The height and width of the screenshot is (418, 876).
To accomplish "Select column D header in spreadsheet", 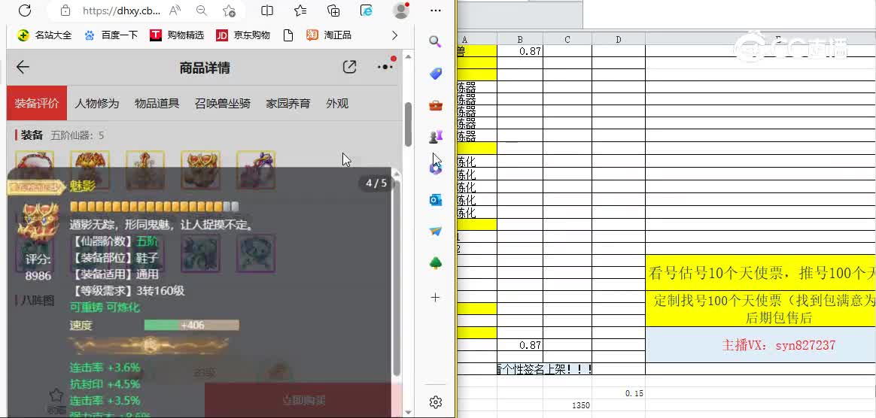I will coord(619,39).
